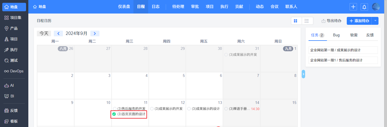Viewport: 387px width, 127px height.
Task: Open 项目 tab in top navigation
Action: [x=210, y=7]
